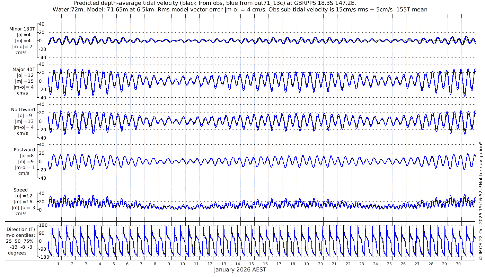Viewport: 485px width, 277px height.
Task: Click the Eastward panel label
Action: point(24,150)
